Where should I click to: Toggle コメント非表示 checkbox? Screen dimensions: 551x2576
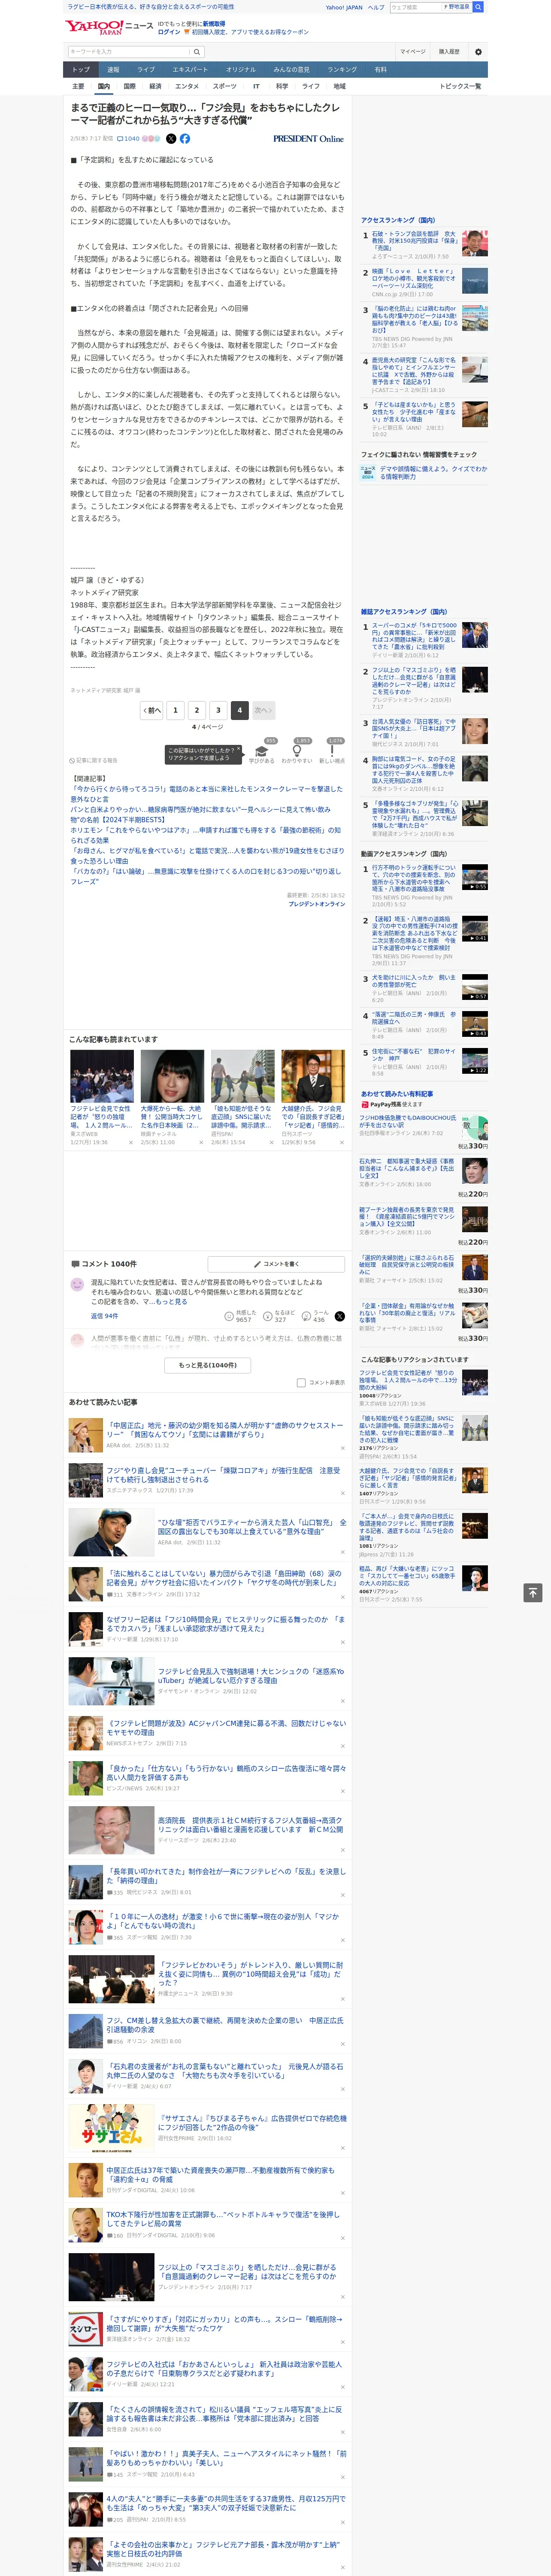coord(301,1383)
